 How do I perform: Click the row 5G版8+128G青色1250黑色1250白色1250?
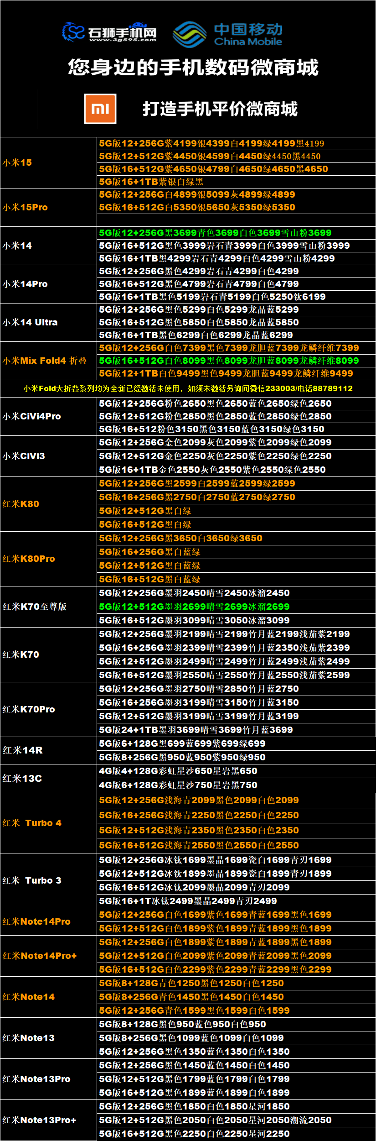(x=236, y=983)
